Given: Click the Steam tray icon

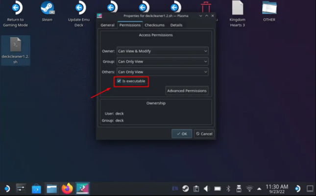Looking at the screenshot, I should pos(186,188).
